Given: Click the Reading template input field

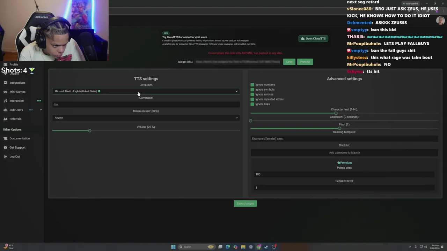Looking at the screenshot, I should [344, 139].
